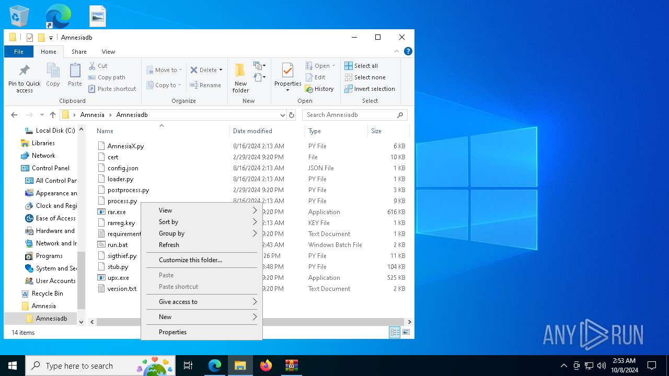The height and width of the screenshot is (376, 669).
Task: Open the Delete dropdown arrow
Action: (x=221, y=70)
